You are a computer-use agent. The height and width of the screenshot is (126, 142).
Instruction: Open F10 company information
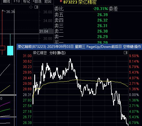click(x=17, y=1)
